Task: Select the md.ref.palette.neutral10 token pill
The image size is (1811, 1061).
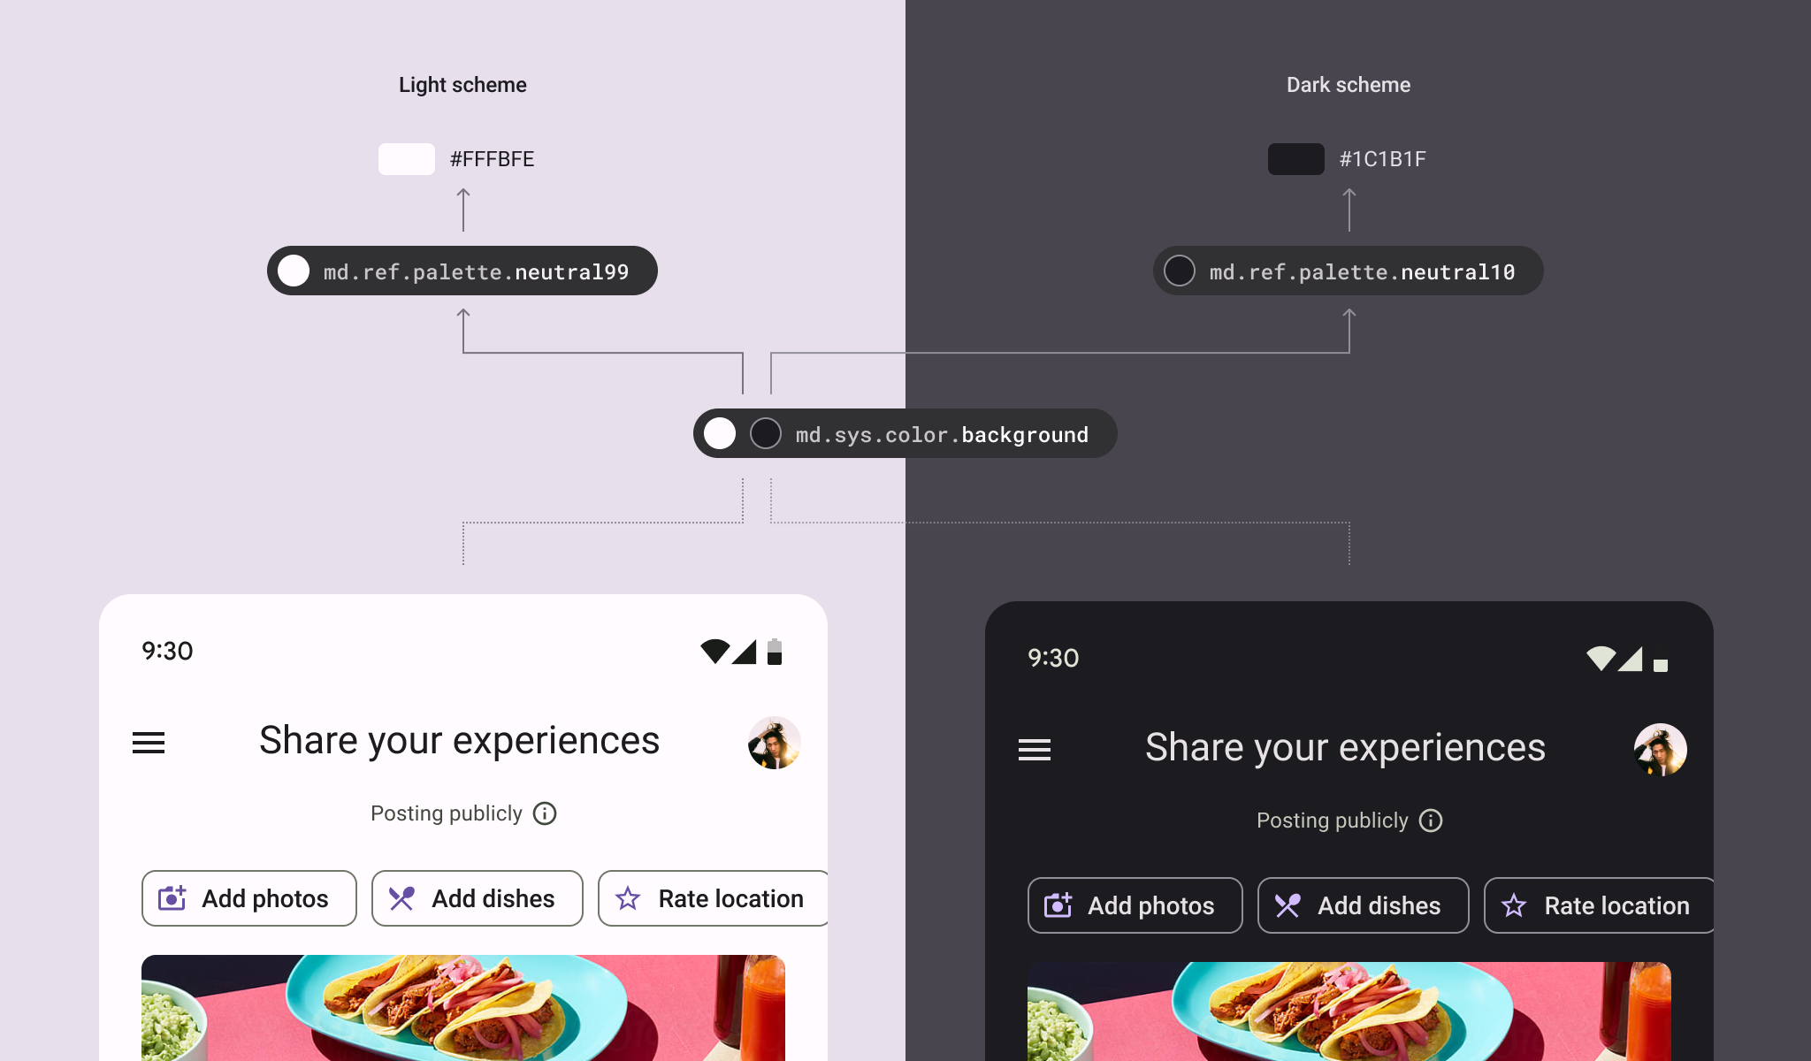Action: click(1349, 271)
